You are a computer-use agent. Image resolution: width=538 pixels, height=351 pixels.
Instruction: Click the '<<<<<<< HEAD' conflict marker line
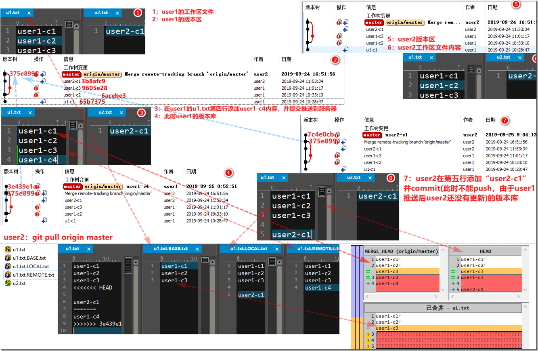click(93, 288)
